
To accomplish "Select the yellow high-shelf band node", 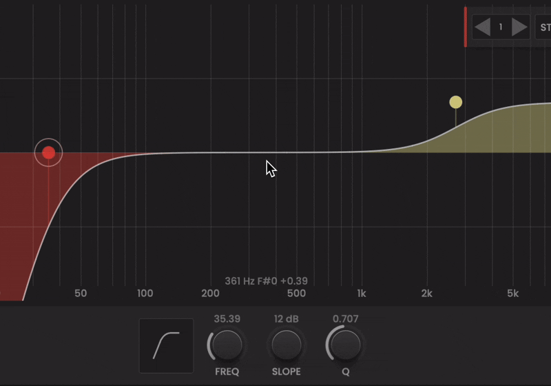I will (455, 103).
